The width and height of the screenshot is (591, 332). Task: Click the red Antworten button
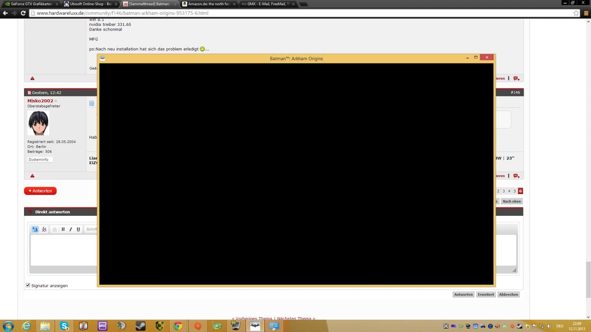pos(40,191)
